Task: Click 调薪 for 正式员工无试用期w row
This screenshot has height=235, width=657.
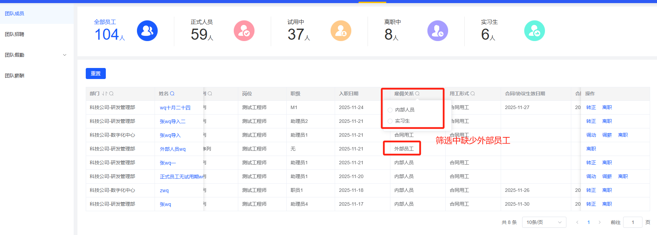Action: coord(607,176)
